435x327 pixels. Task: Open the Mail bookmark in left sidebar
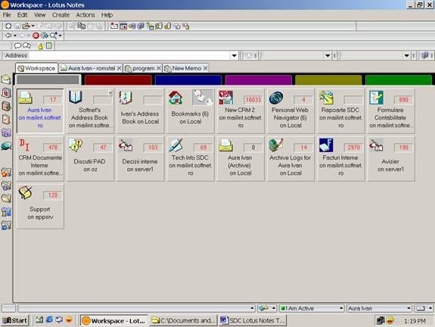click(6, 79)
